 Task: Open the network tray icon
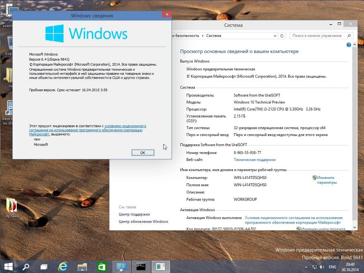point(314,267)
